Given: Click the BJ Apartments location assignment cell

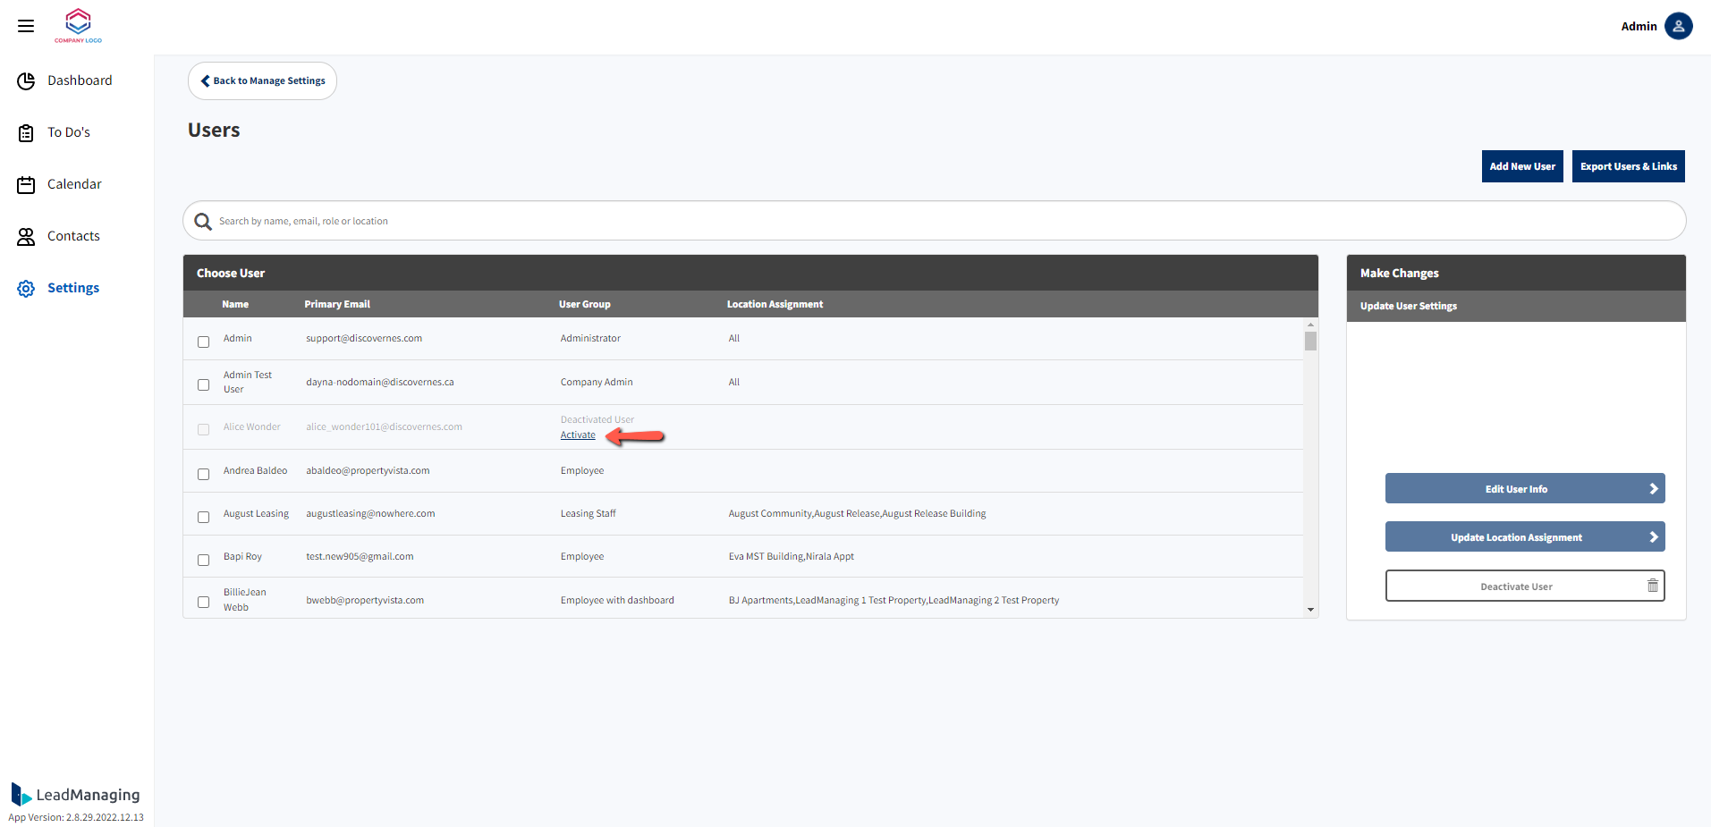Looking at the screenshot, I should [894, 600].
